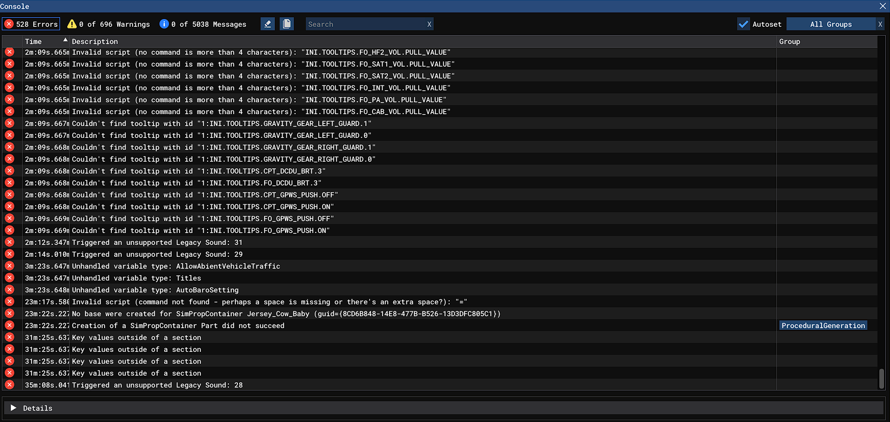This screenshot has height=422, width=890.
Task: Click error icon on Jersey_Cow_Baby row
Action: pos(10,313)
